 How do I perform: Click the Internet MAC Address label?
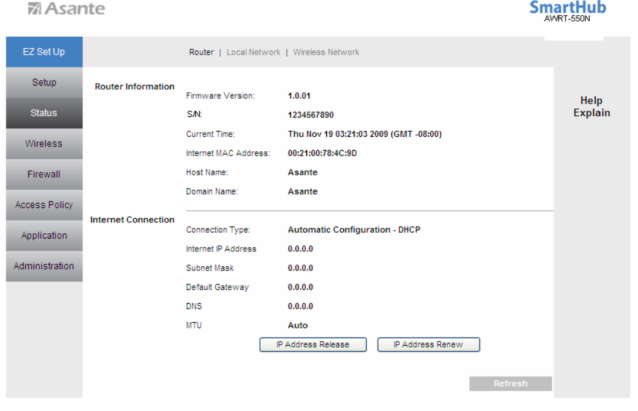[x=228, y=153]
